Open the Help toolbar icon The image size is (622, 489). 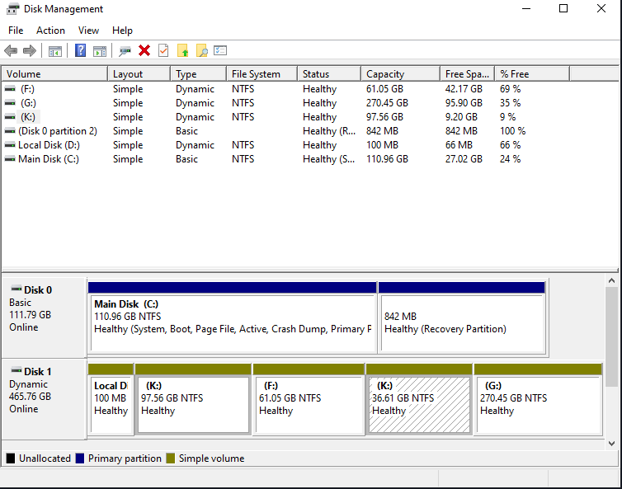(80, 50)
